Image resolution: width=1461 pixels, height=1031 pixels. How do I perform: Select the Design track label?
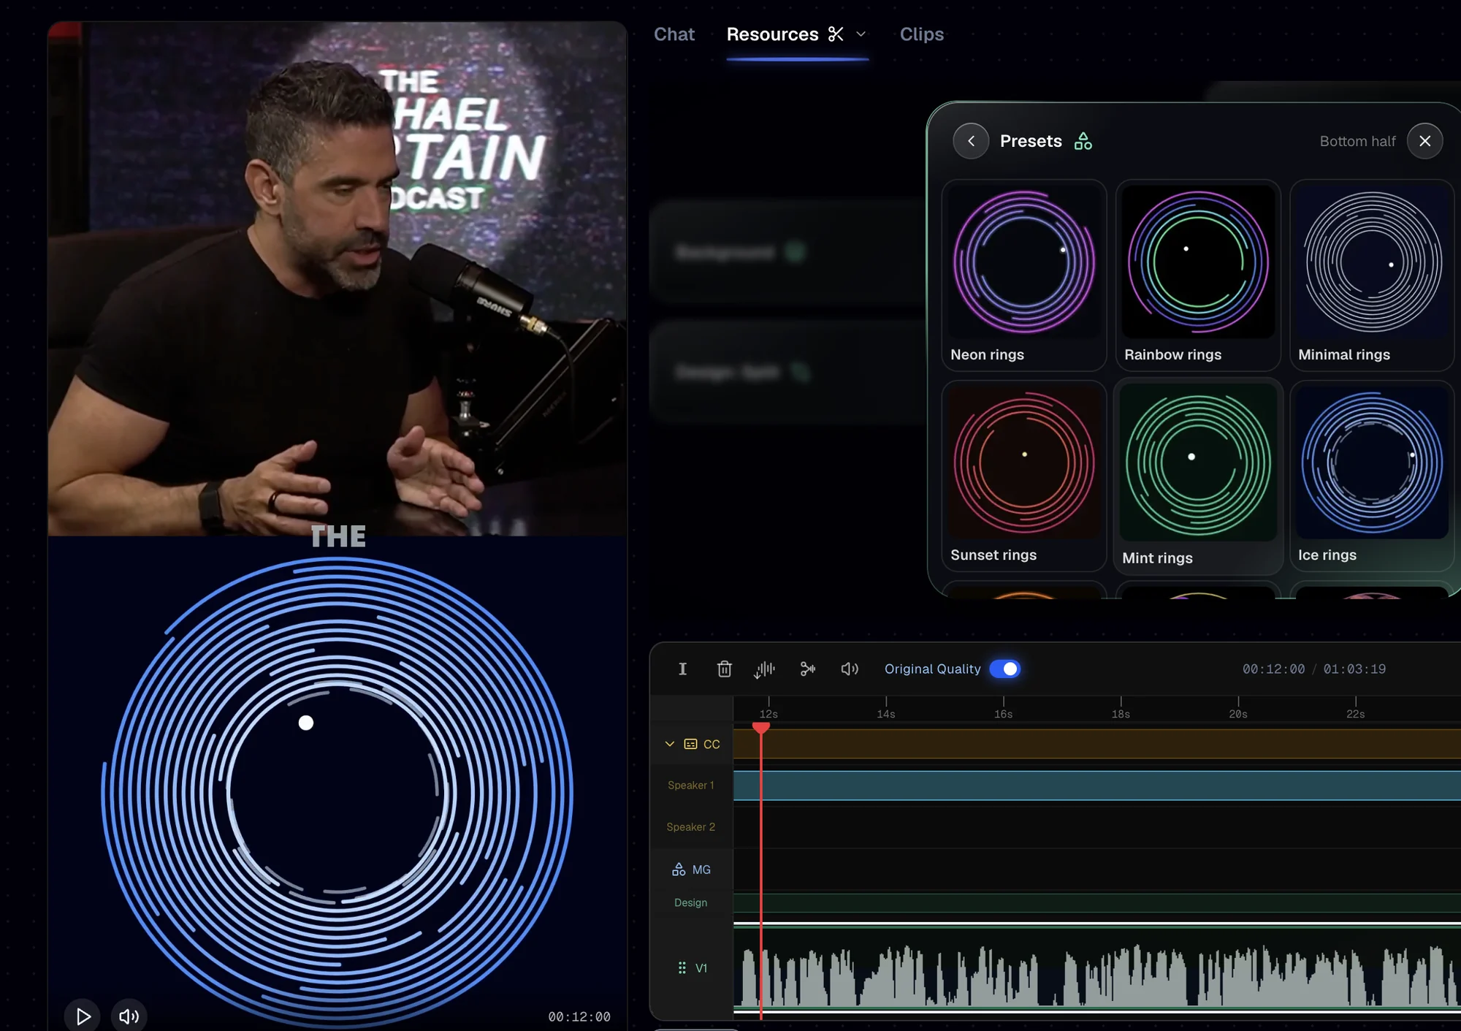point(690,903)
